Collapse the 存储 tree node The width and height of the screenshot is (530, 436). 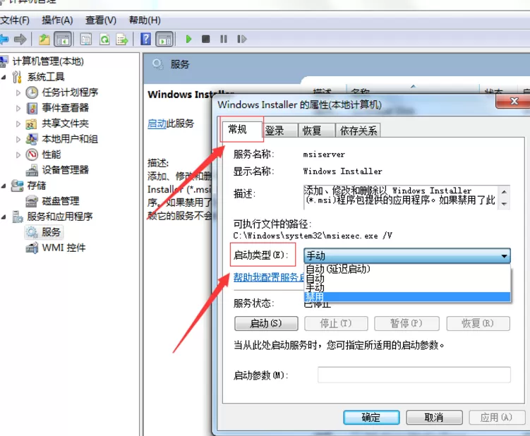point(4,186)
